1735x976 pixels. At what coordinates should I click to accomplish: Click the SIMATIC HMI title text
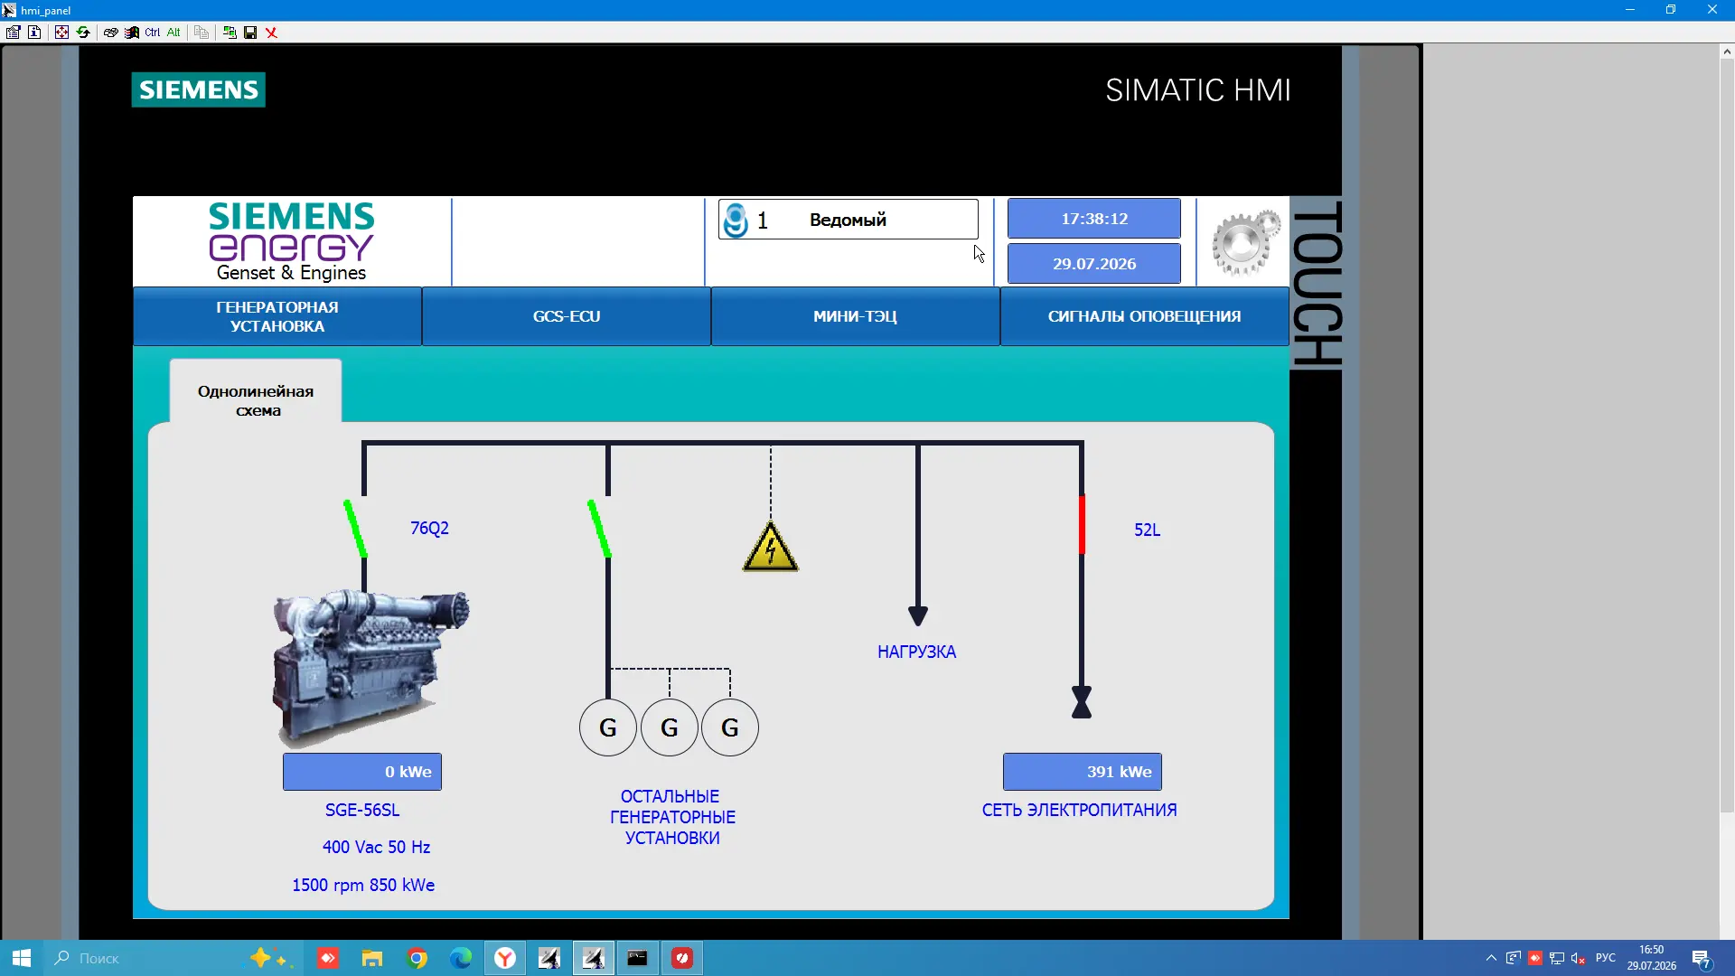[1198, 90]
